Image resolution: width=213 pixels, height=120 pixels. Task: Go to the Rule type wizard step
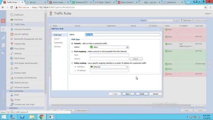coord(58,35)
